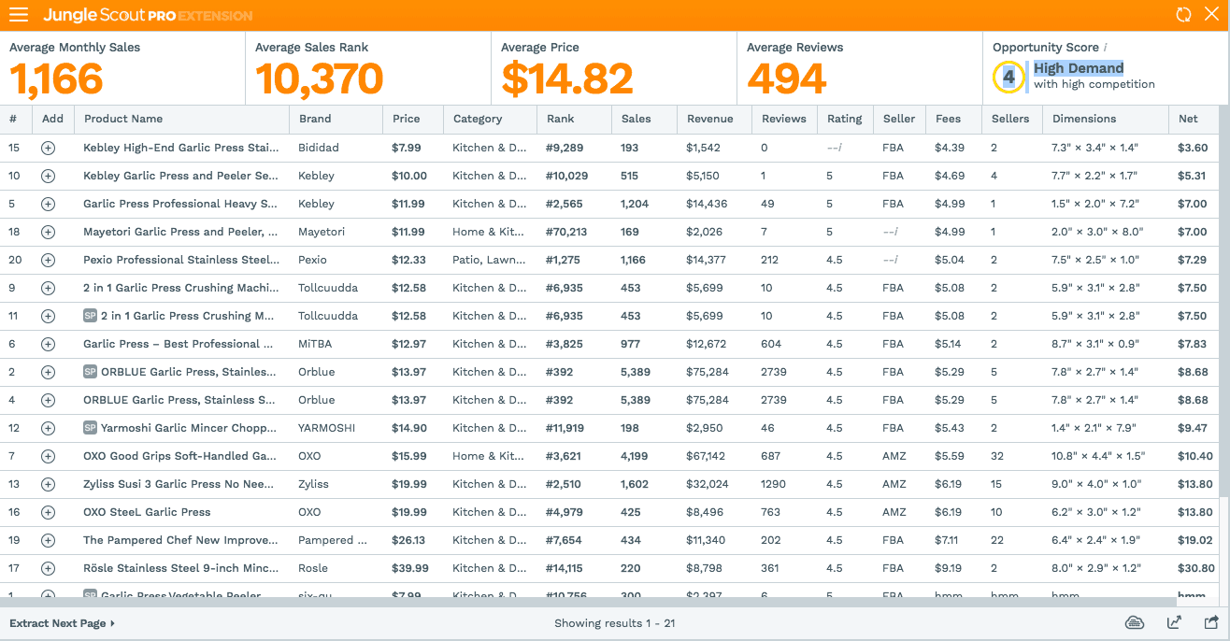
Task: Click Average Sales Rank value 10,370
Action: (x=320, y=79)
